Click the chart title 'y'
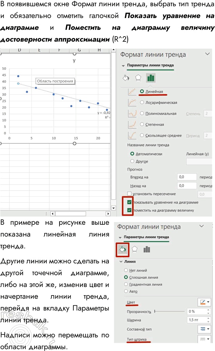The width and height of the screenshot is (215, 351). click(x=74, y=60)
